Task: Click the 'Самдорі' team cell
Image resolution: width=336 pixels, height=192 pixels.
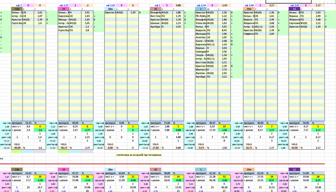Action: click(201, 52)
